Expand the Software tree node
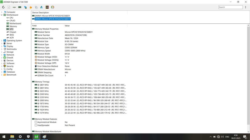 [x=1, y=63]
